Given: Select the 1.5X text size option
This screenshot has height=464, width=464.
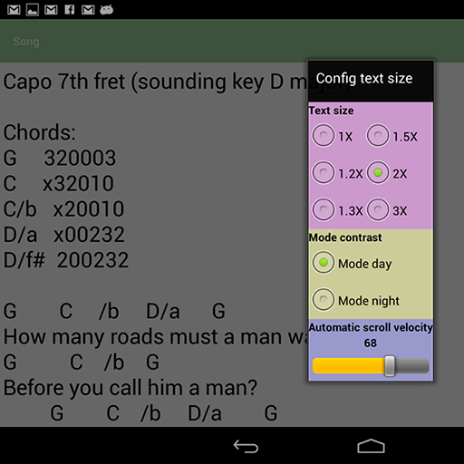Looking at the screenshot, I should pyautogui.click(x=392, y=136).
